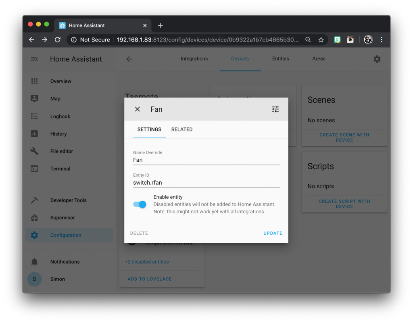The image size is (413, 323).
Task: Switch to the RELATED tab in dialog
Action: click(182, 129)
